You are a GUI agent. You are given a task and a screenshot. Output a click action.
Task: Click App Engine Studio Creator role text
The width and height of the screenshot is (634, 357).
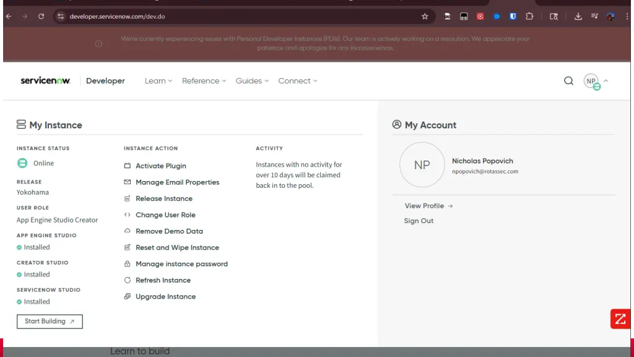click(x=57, y=220)
